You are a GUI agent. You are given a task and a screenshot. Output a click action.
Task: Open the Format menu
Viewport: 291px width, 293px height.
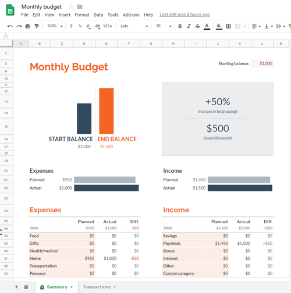[x=82, y=15]
